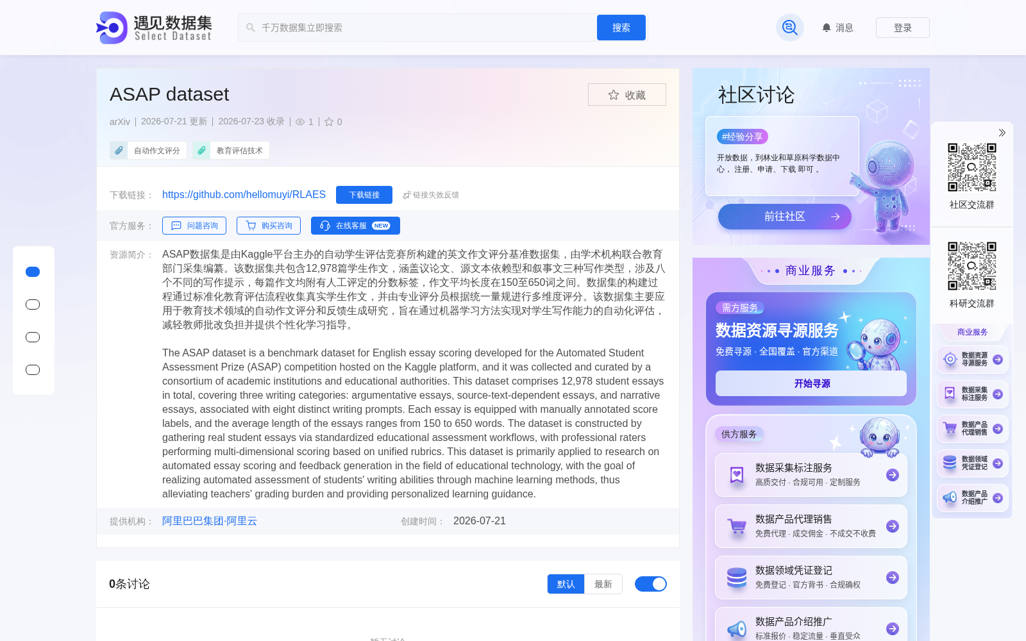The image size is (1026, 641).
Task: Click the 数据产品介绍推广 megaphone icon
Action: pos(737,629)
